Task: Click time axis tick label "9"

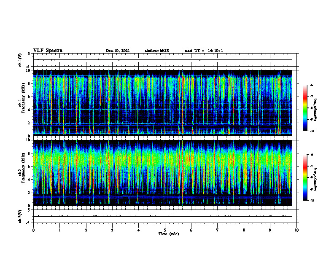Action: [270, 230]
